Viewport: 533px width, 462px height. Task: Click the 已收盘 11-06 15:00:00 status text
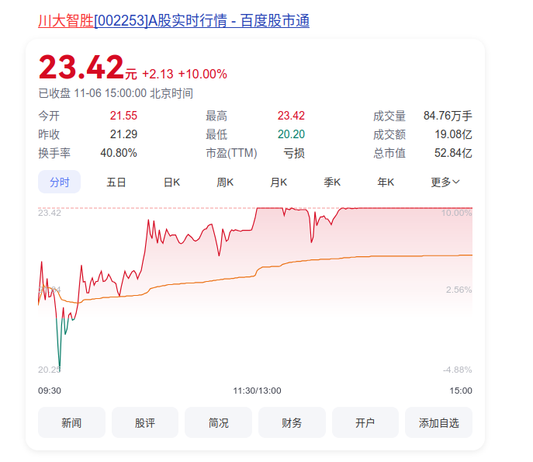pos(116,93)
